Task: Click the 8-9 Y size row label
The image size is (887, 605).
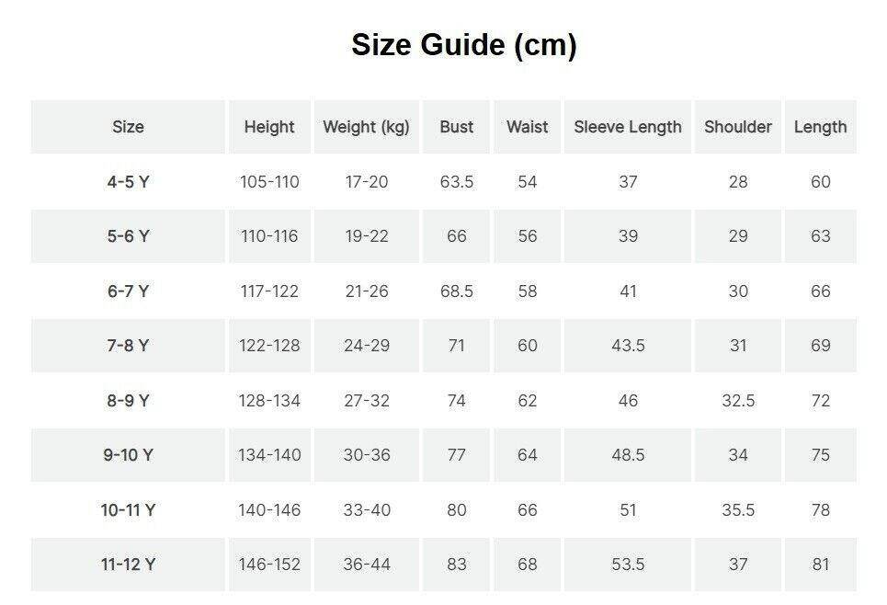Action: coord(128,401)
